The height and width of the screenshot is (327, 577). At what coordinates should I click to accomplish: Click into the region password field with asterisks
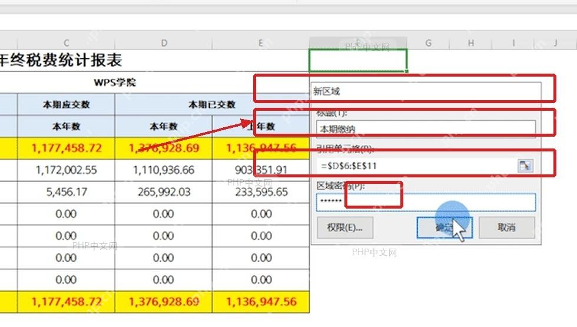coord(426,202)
